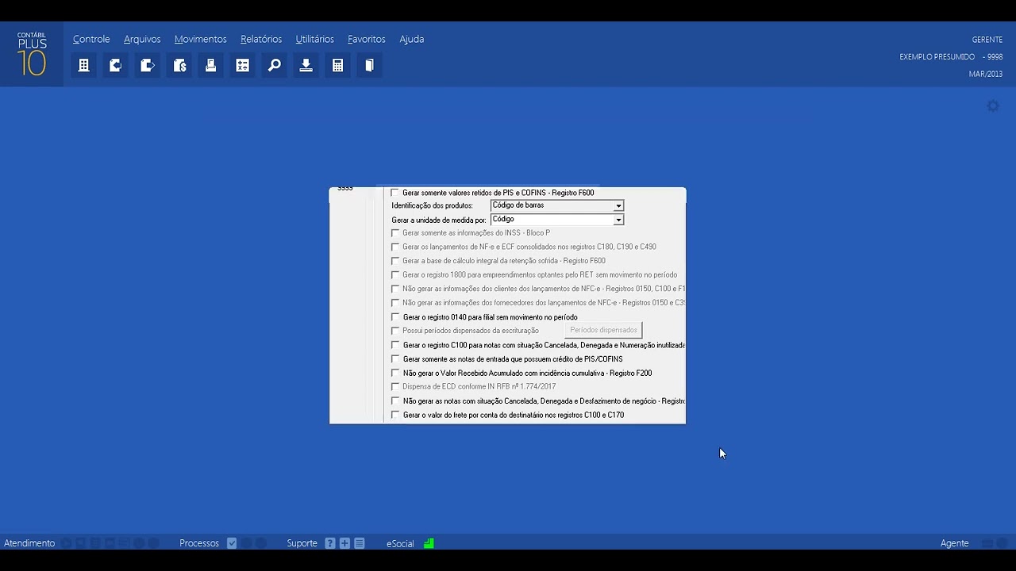1016x571 pixels.
Task: Click the Suporte plus icon
Action: [344, 543]
